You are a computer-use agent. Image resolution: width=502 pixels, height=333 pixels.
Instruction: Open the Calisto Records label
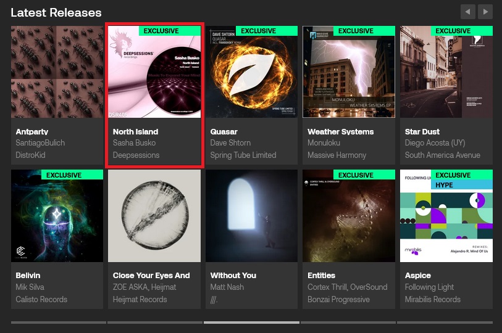pos(41,300)
